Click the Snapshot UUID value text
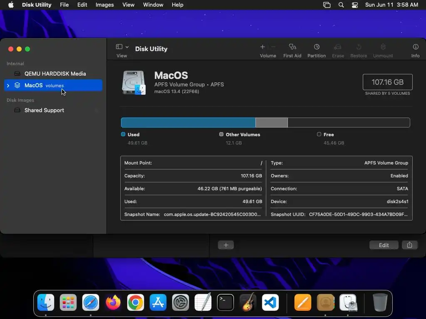This screenshot has height=319, width=426. point(358,214)
